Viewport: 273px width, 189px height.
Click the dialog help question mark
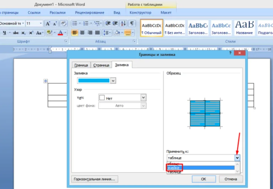click(x=230, y=53)
